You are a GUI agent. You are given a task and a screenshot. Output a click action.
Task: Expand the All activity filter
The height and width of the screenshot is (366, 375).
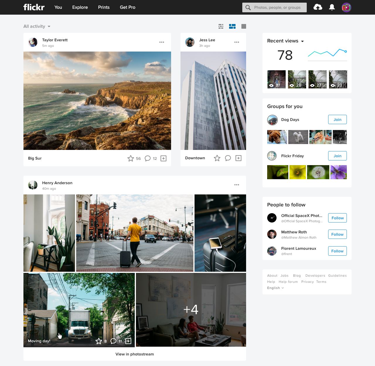click(x=37, y=26)
